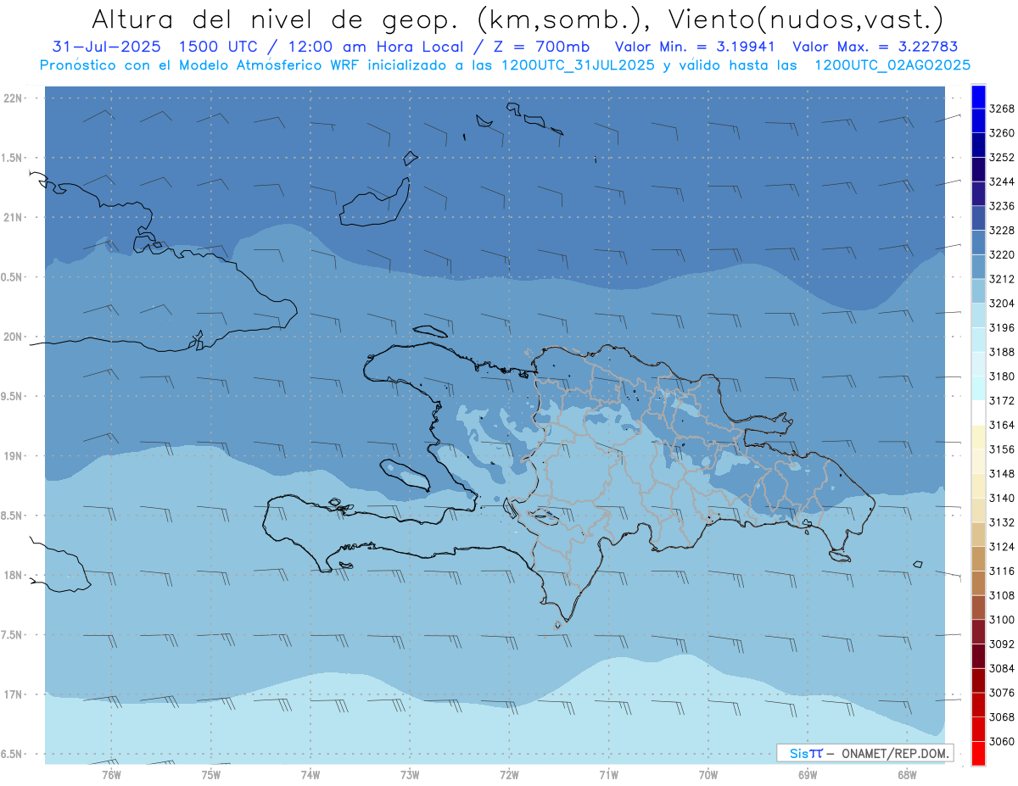Click the '8.5N' latitude label
Screen dimensions: 1018x786
(x=13, y=516)
